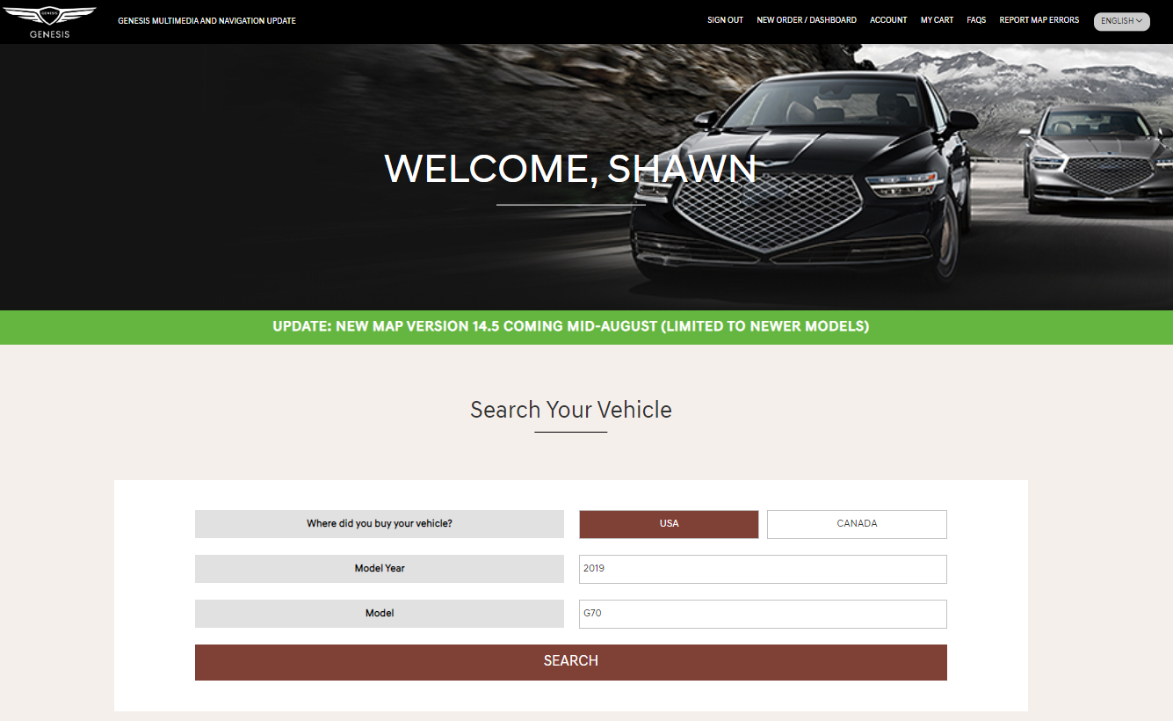Open the Model field showing G70

click(763, 614)
